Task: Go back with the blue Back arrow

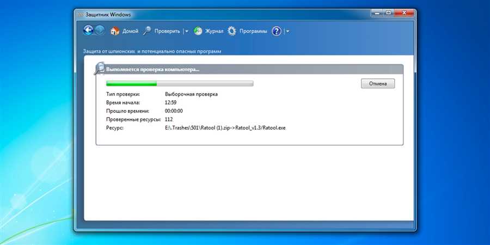Action: tap(88, 30)
